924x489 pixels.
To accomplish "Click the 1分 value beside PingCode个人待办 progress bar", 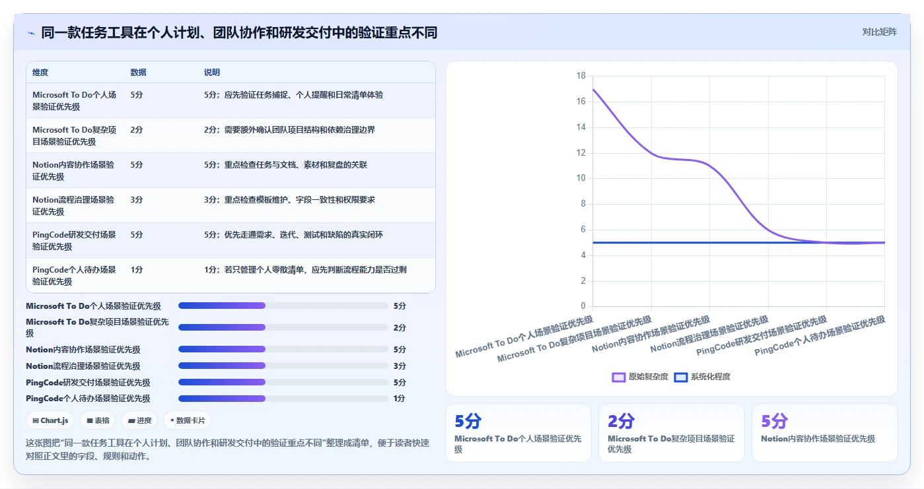I will tap(400, 399).
